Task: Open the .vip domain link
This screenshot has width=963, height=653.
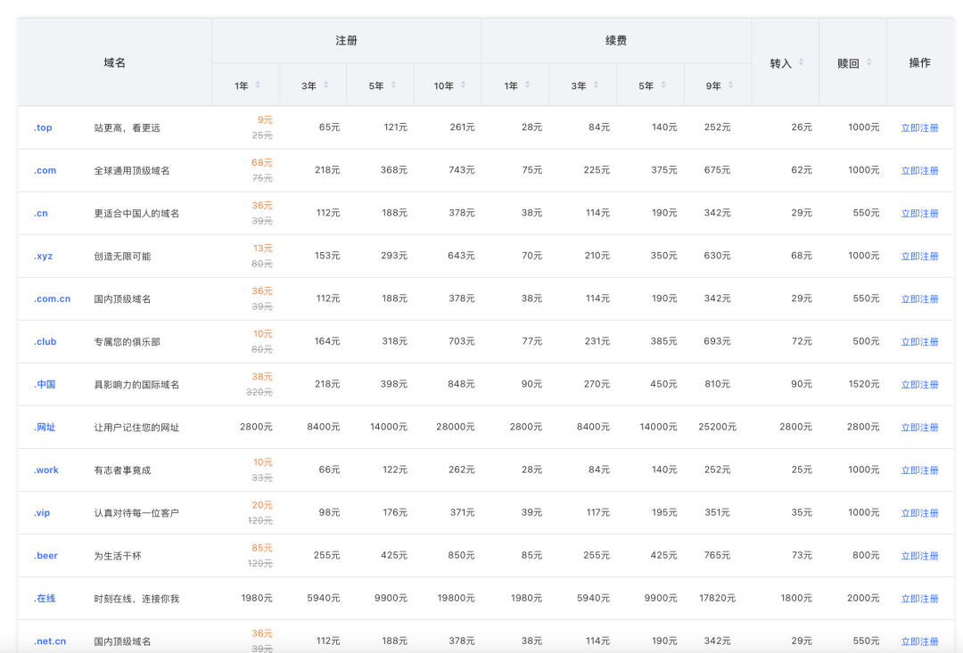Action: point(42,513)
